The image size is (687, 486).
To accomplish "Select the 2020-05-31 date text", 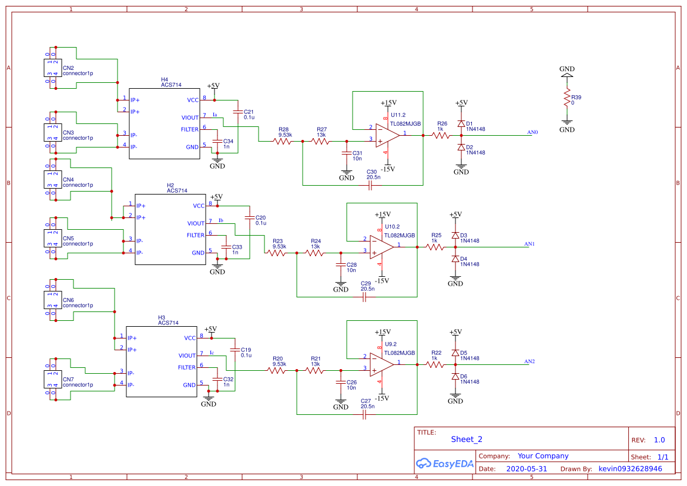I will pos(528,468).
